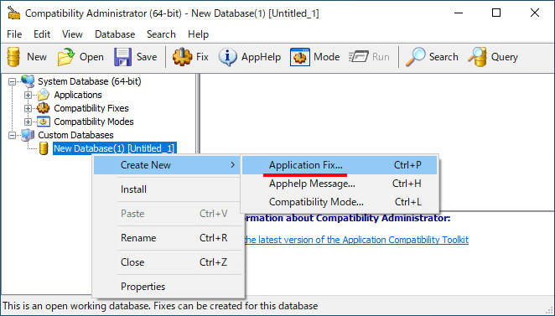Click the Open toolbar button label

[x=91, y=57]
